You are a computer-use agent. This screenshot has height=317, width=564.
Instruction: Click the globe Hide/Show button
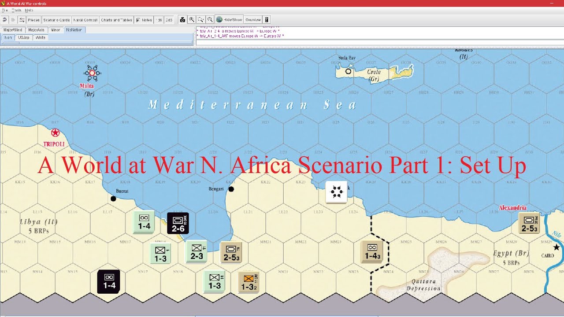(x=229, y=20)
